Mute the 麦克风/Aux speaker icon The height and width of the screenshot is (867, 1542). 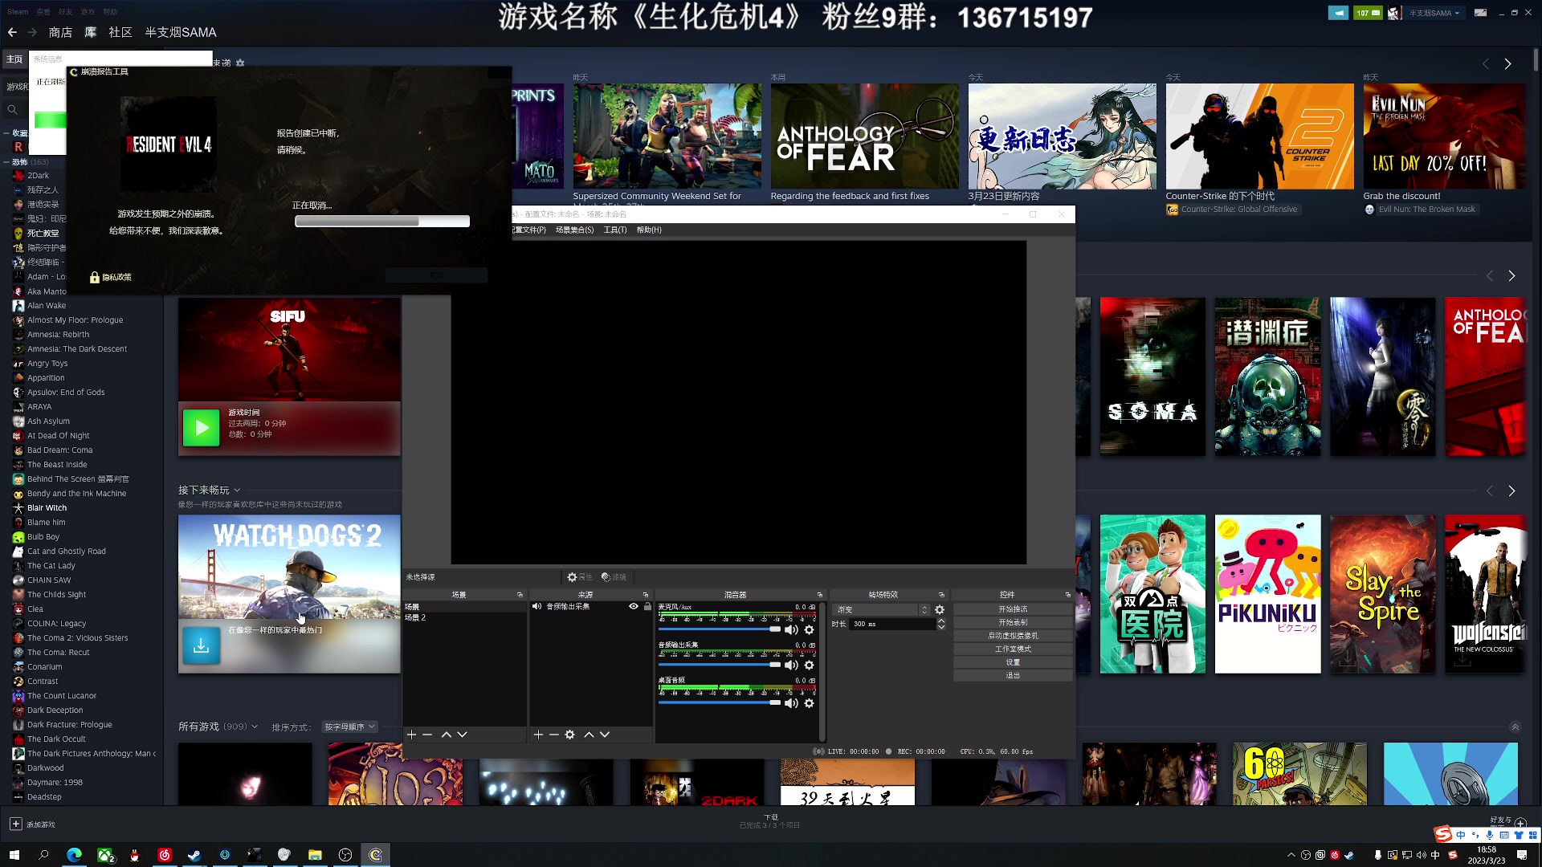point(792,630)
